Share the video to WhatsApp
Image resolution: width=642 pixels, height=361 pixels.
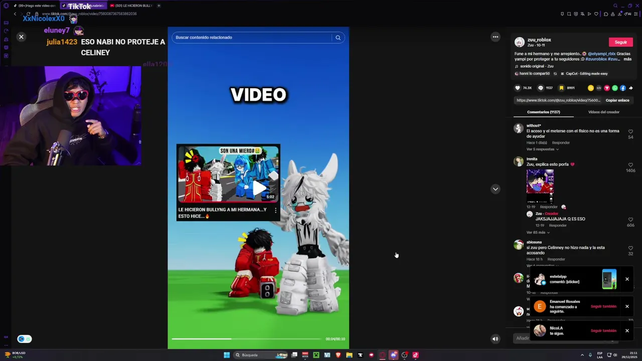point(615,88)
